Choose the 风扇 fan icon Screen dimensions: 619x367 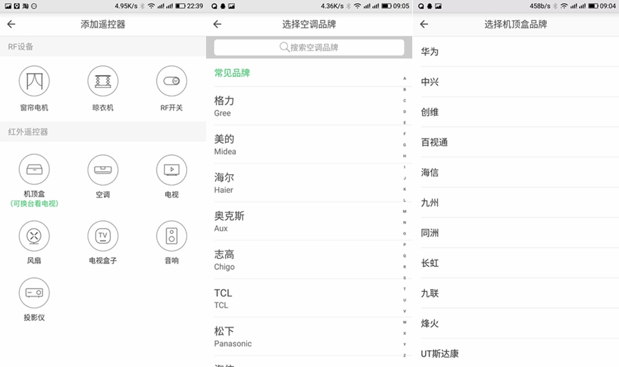[34, 236]
